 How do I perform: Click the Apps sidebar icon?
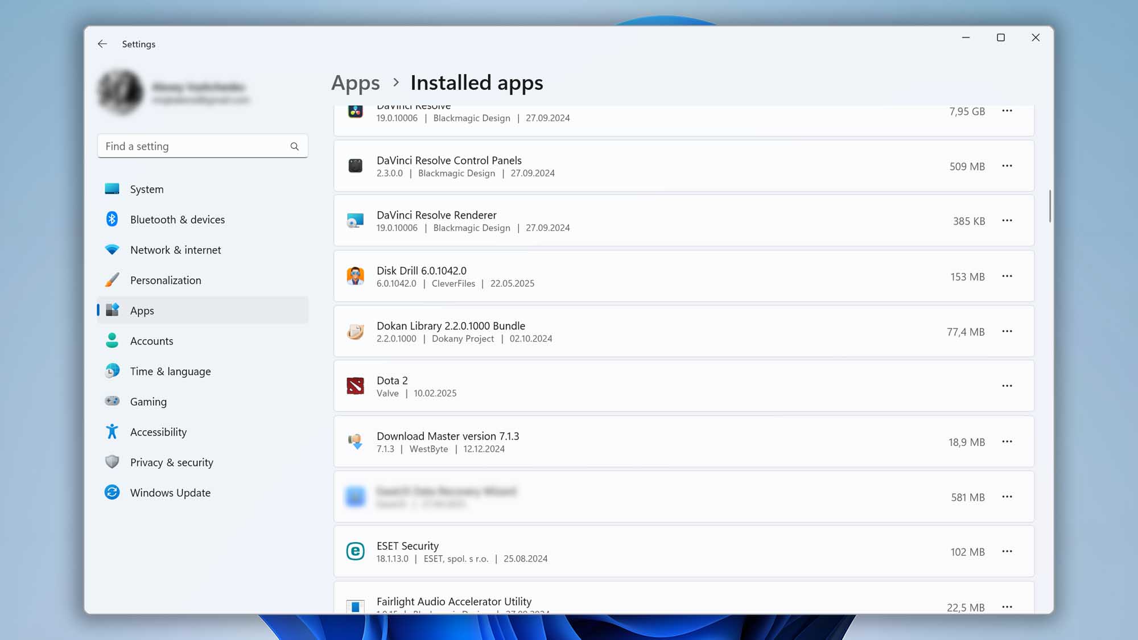112,310
